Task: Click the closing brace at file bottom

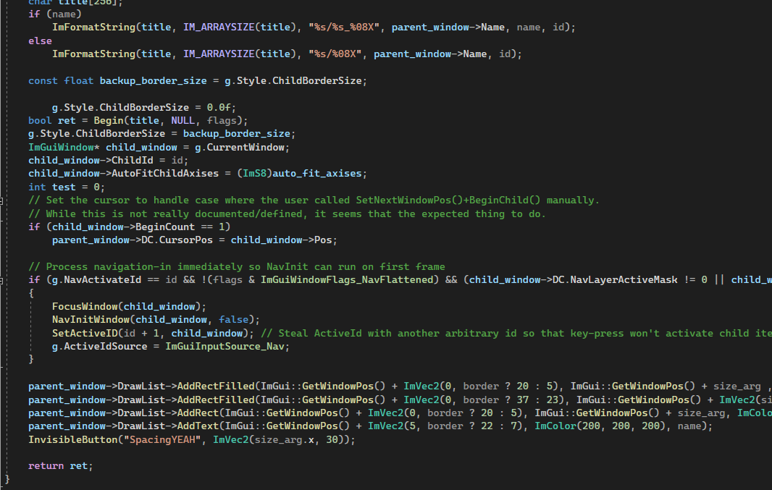Action: (x=6, y=478)
